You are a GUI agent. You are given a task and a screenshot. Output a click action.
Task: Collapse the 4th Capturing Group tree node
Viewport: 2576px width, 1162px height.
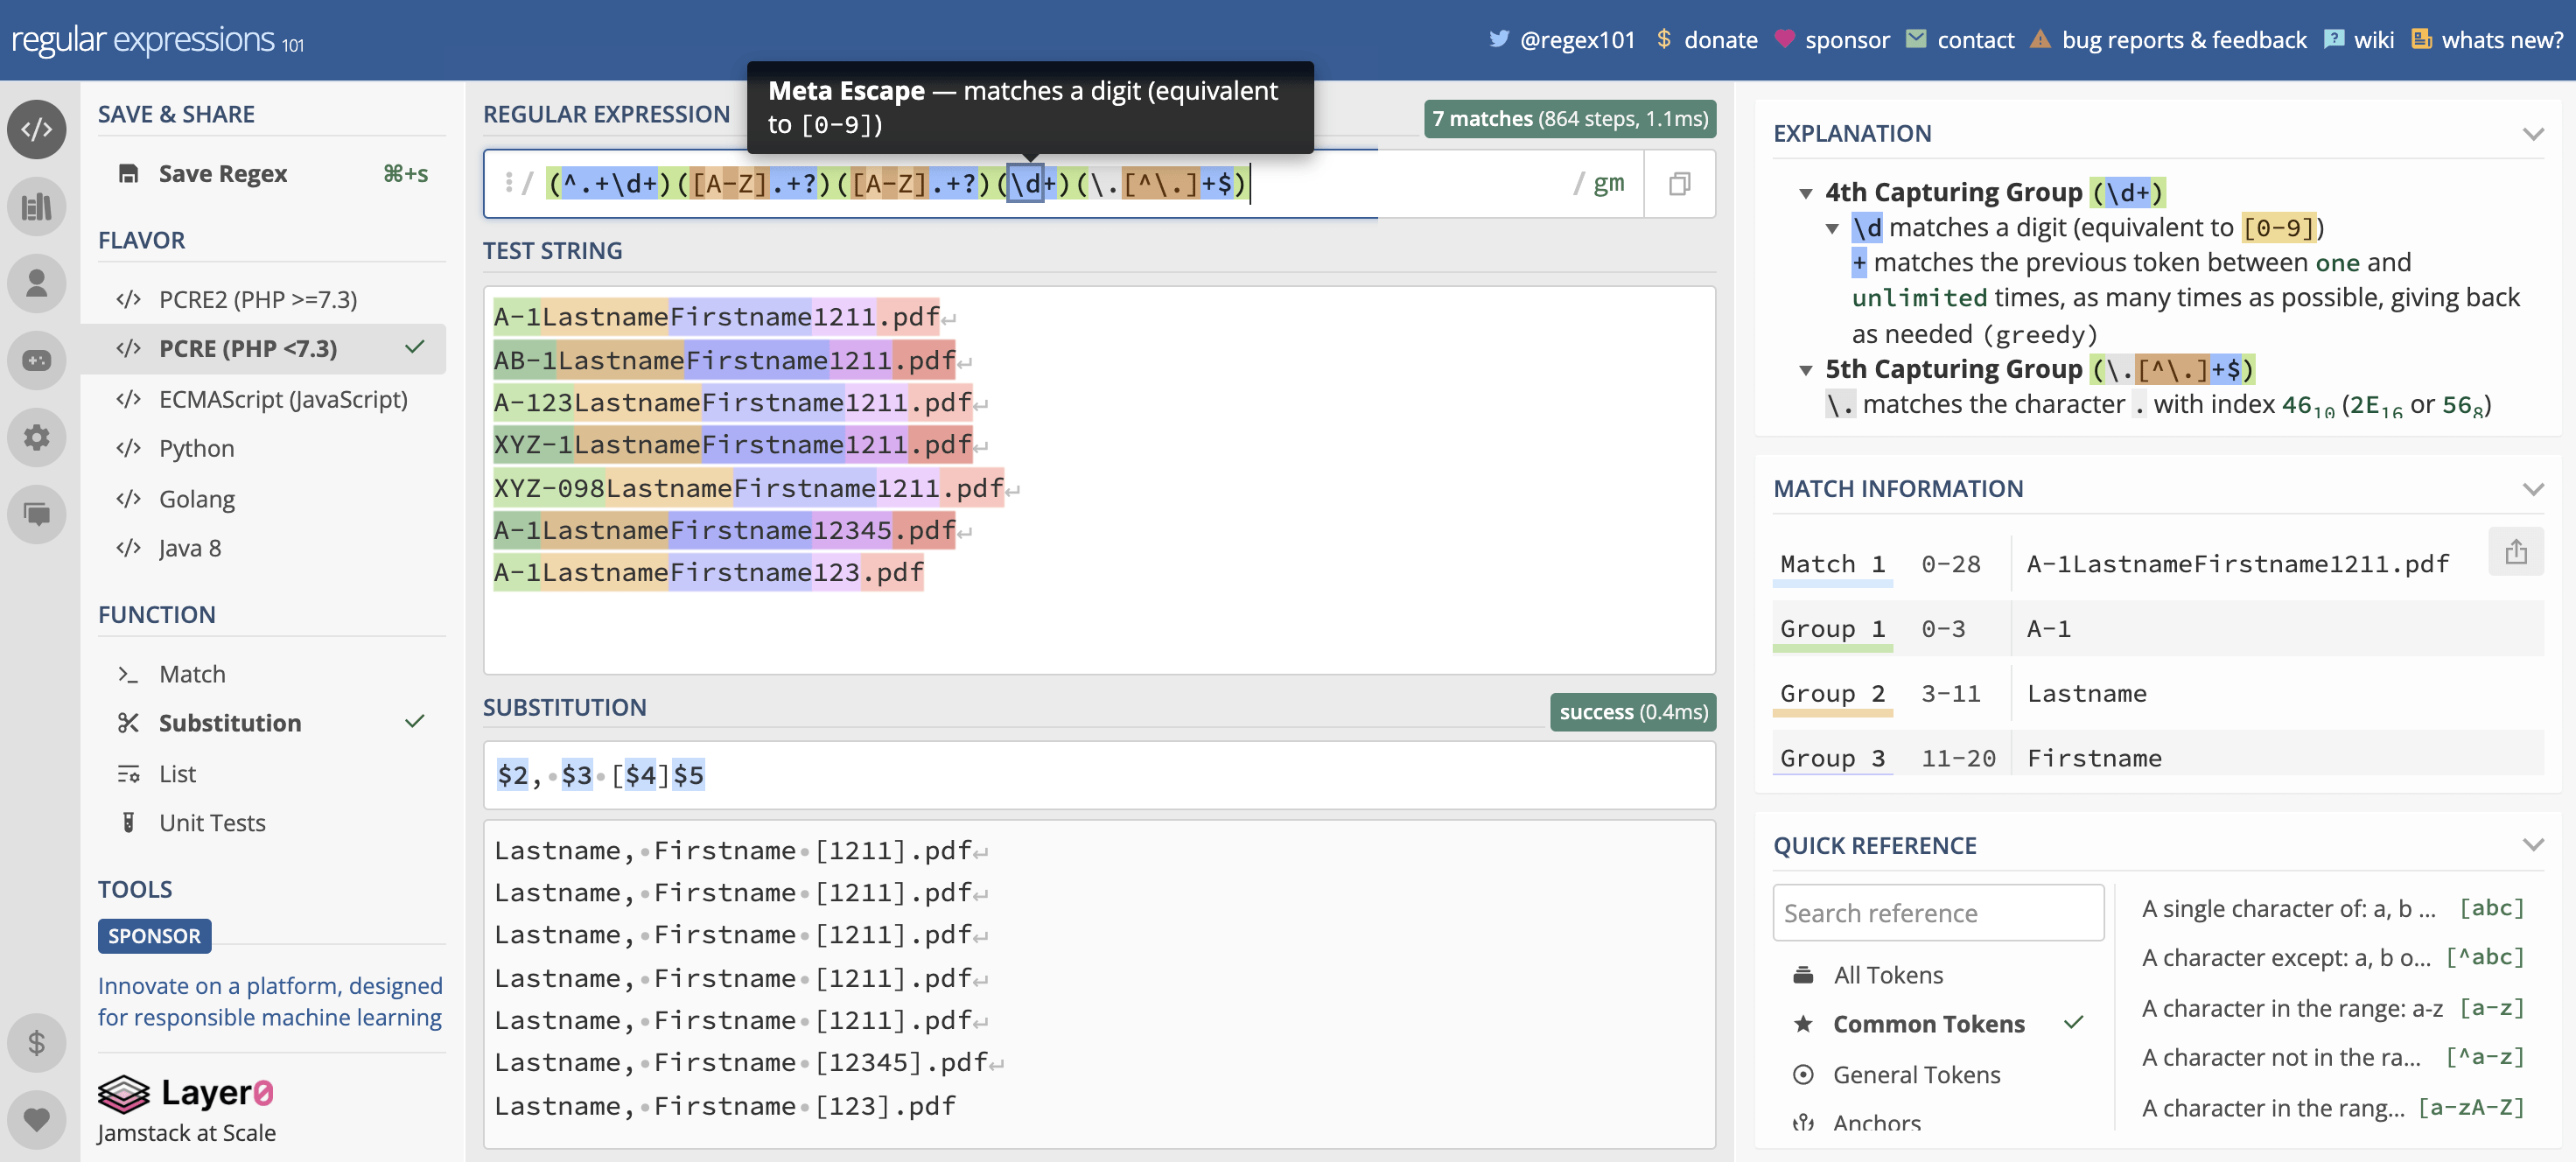pyautogui.click(x=1805, y=193)
